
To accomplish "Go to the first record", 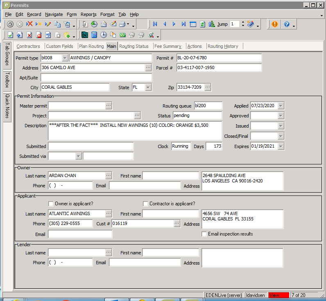I will (155, 24).
